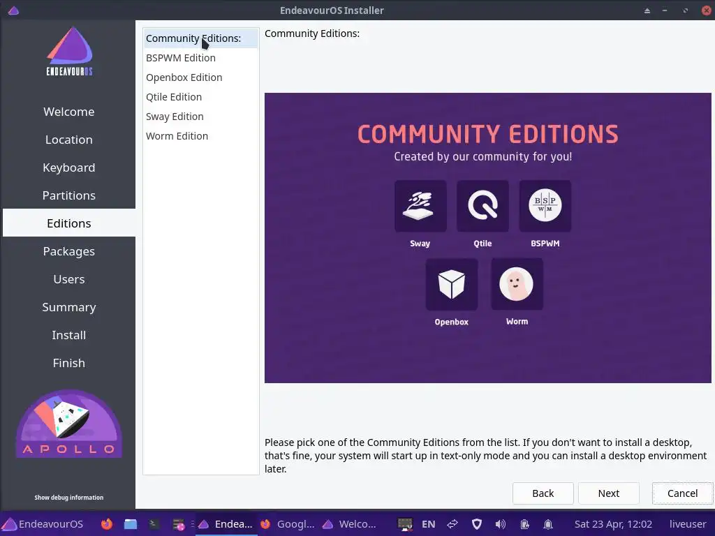Switch to the Welco... taskbar window
The image size is (715, 536).
[349, 524]
